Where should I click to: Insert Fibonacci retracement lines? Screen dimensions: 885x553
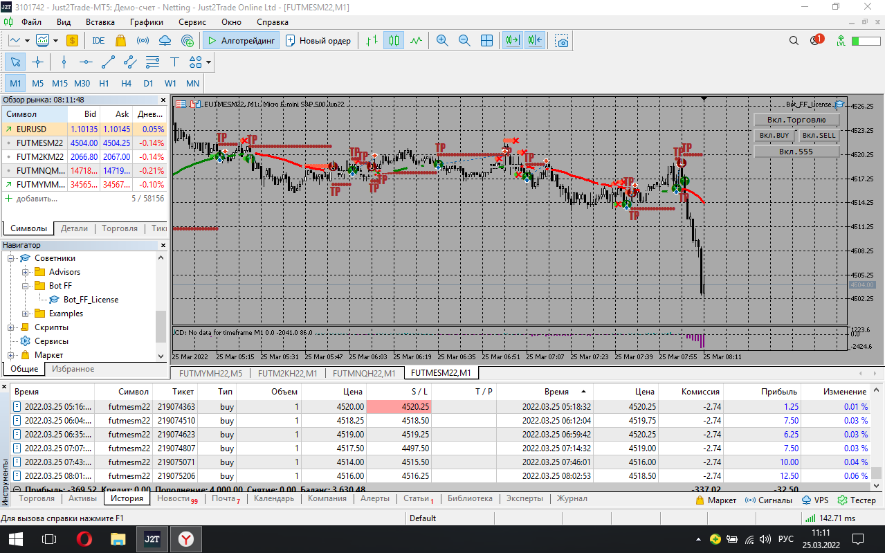(x=152, y=62)
